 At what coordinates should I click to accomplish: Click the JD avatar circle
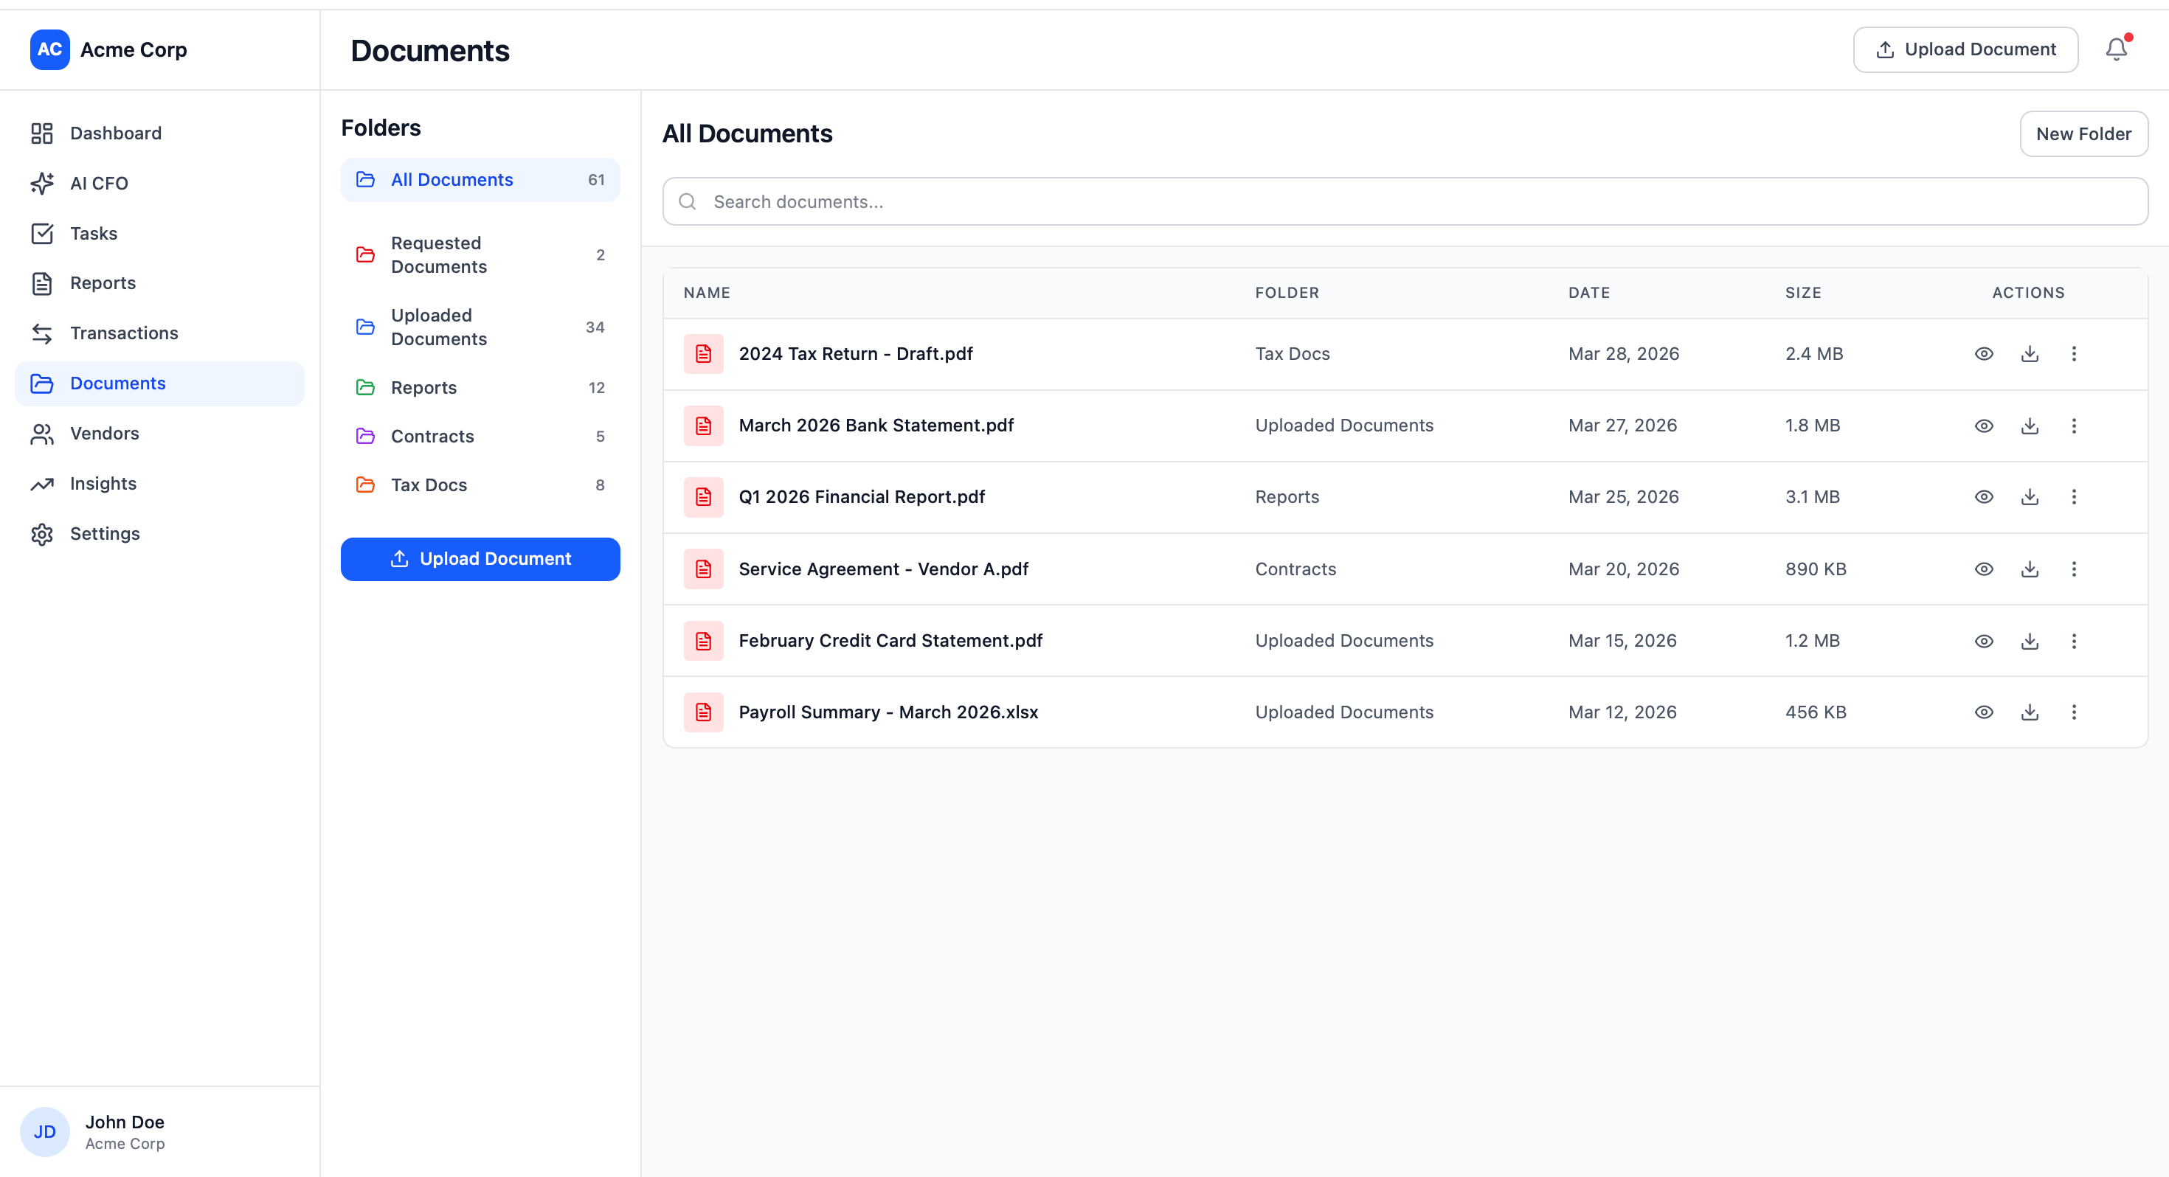coord(44,1131)
